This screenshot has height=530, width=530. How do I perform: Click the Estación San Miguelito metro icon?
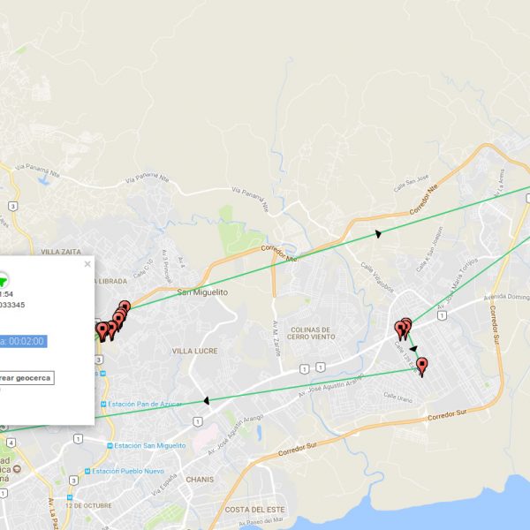pos(111,446)
